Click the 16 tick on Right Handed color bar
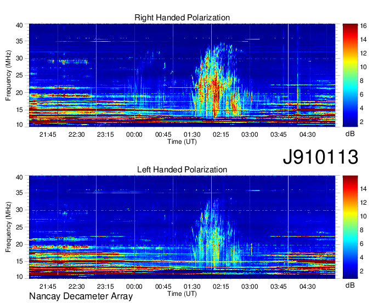The height and width of the screenshot is (303, 373). coord(363,26)
